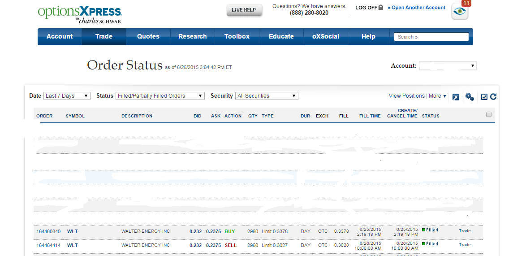This screenshot has height=256, width=513.
Task: Click WLT symbol in the SELL row
Action: tap(72, 245)
